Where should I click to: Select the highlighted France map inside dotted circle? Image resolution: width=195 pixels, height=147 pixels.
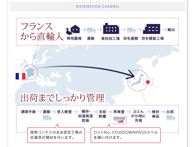pos(30,72)
